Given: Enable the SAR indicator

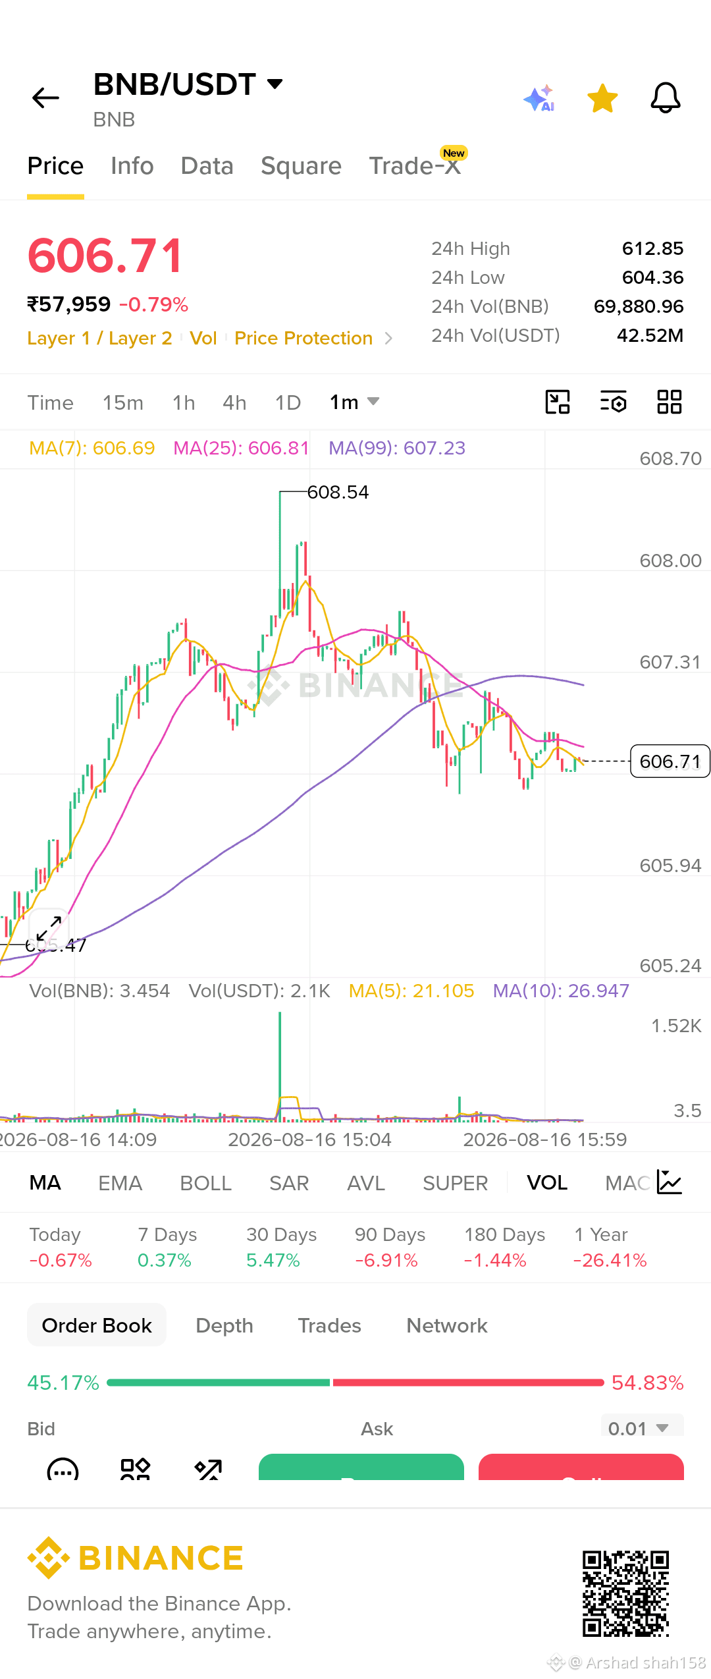Looking at the screenshot, I should pos(289,1183).
